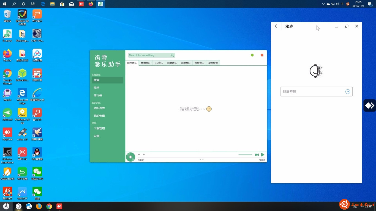Click the 锁屏密码 password input field
Image resolution: width=376 pixels, height=211 pixels.
pyautogui.click(x=312, y=92)
